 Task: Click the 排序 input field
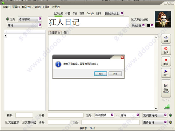point(24,115)
